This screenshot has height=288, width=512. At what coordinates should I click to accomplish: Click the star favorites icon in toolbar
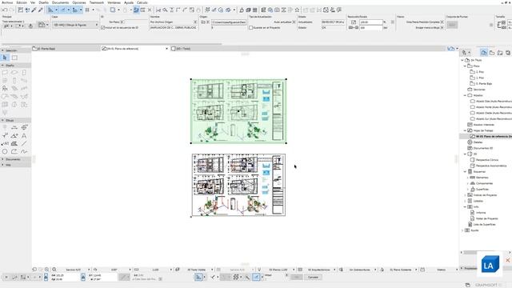click(297, 10)
